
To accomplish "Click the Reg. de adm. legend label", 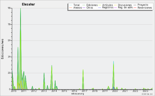I will 126,8.
